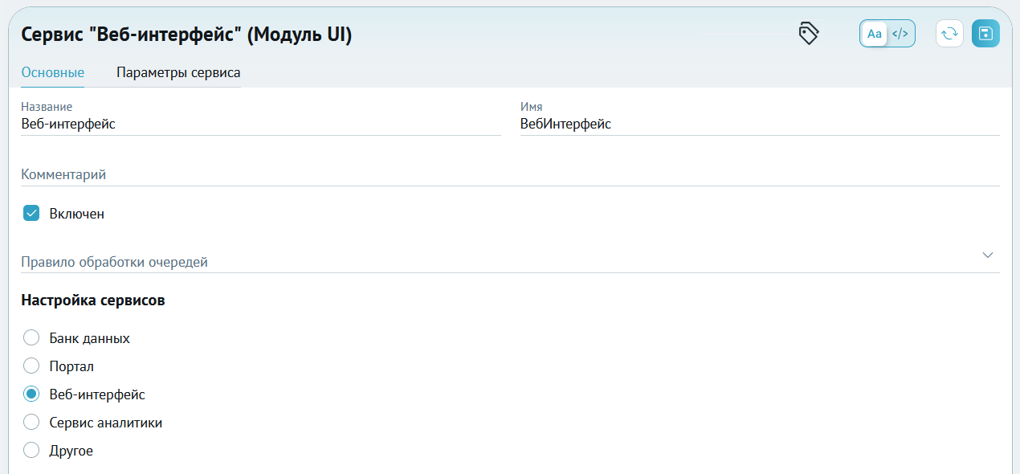The height and width of the screenshot is (474, 1020).
Task: Click the tags icon in header
Action: (809, 34)
